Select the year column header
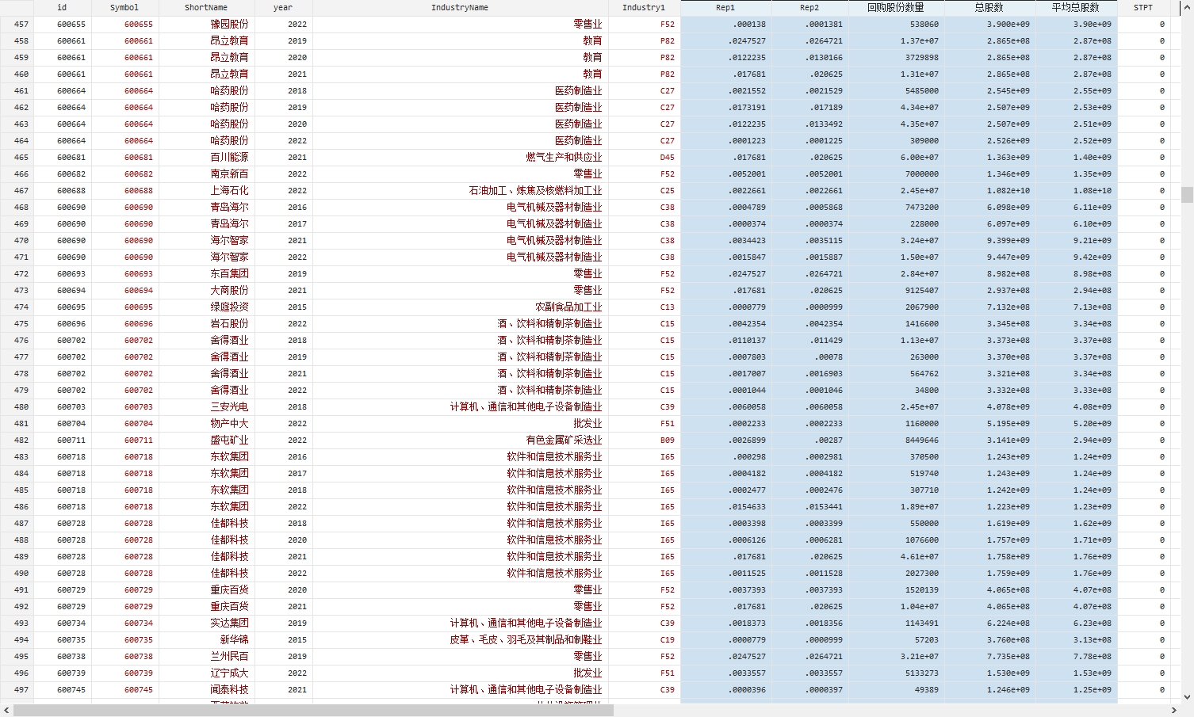The width and height of the screenshot is (1194, 717). click(283, 7)
